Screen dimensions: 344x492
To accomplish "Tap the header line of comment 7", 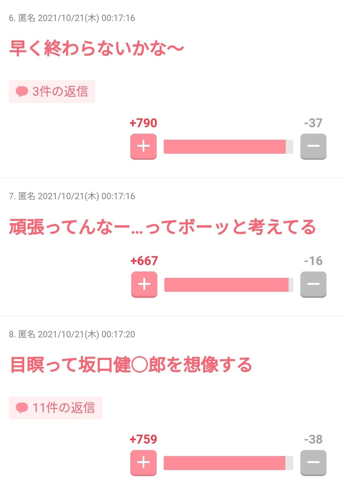I will click(x=72, y=196).
